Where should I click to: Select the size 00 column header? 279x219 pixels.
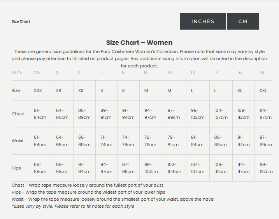pos(37,73)
